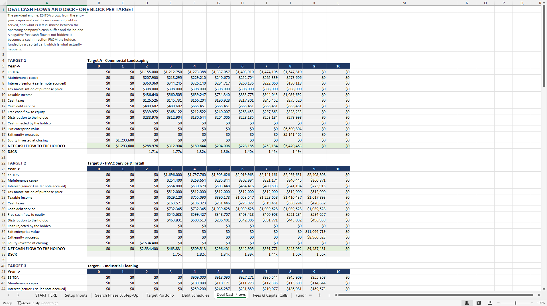Select the title cell DEAL CASH FLOWS AND DSCR
The image size is (547, 306).
(x=47, y=9)
